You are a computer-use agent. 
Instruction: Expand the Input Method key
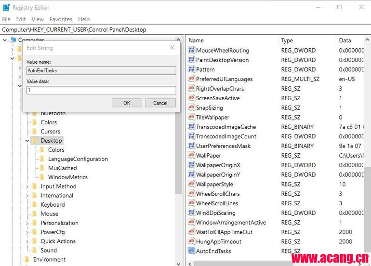point(27,186)
